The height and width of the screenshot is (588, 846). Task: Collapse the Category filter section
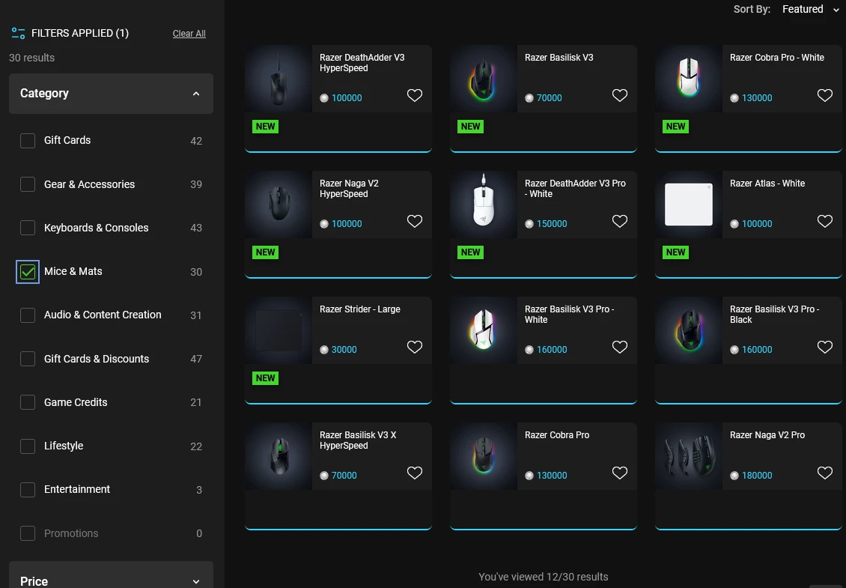[x=111, y=94]
